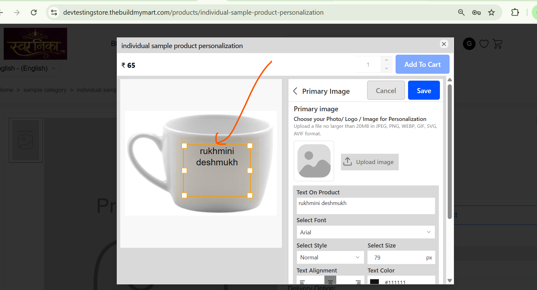Align text to the left

click(302, 282)
